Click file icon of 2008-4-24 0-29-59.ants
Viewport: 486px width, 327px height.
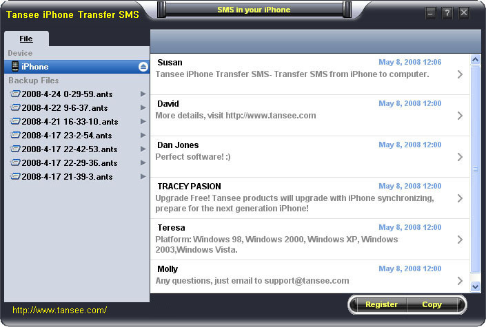[15, 94]
